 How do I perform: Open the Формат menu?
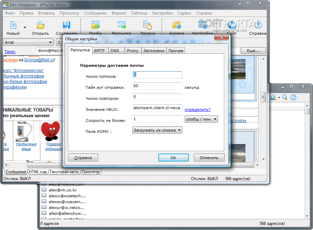[x=119, y=13]
